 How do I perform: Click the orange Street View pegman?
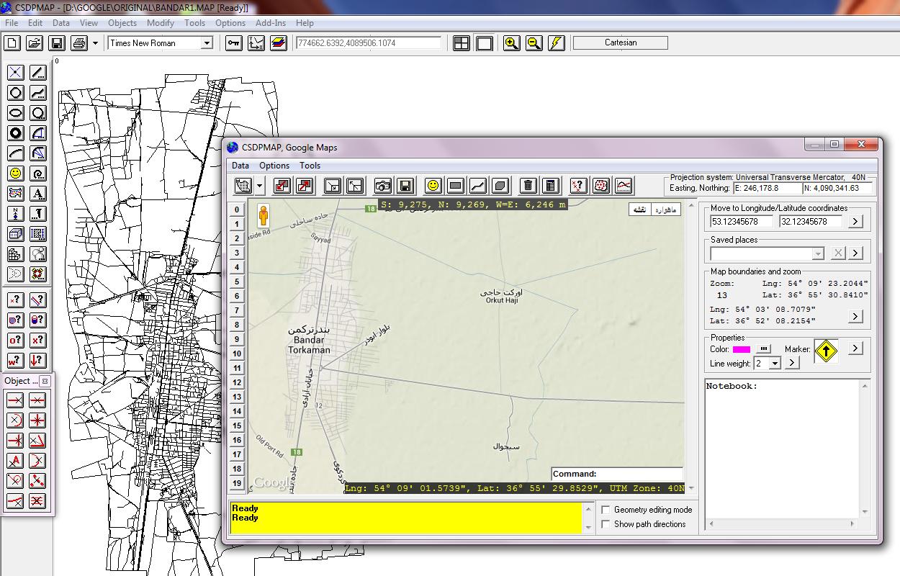pos(264,215)
